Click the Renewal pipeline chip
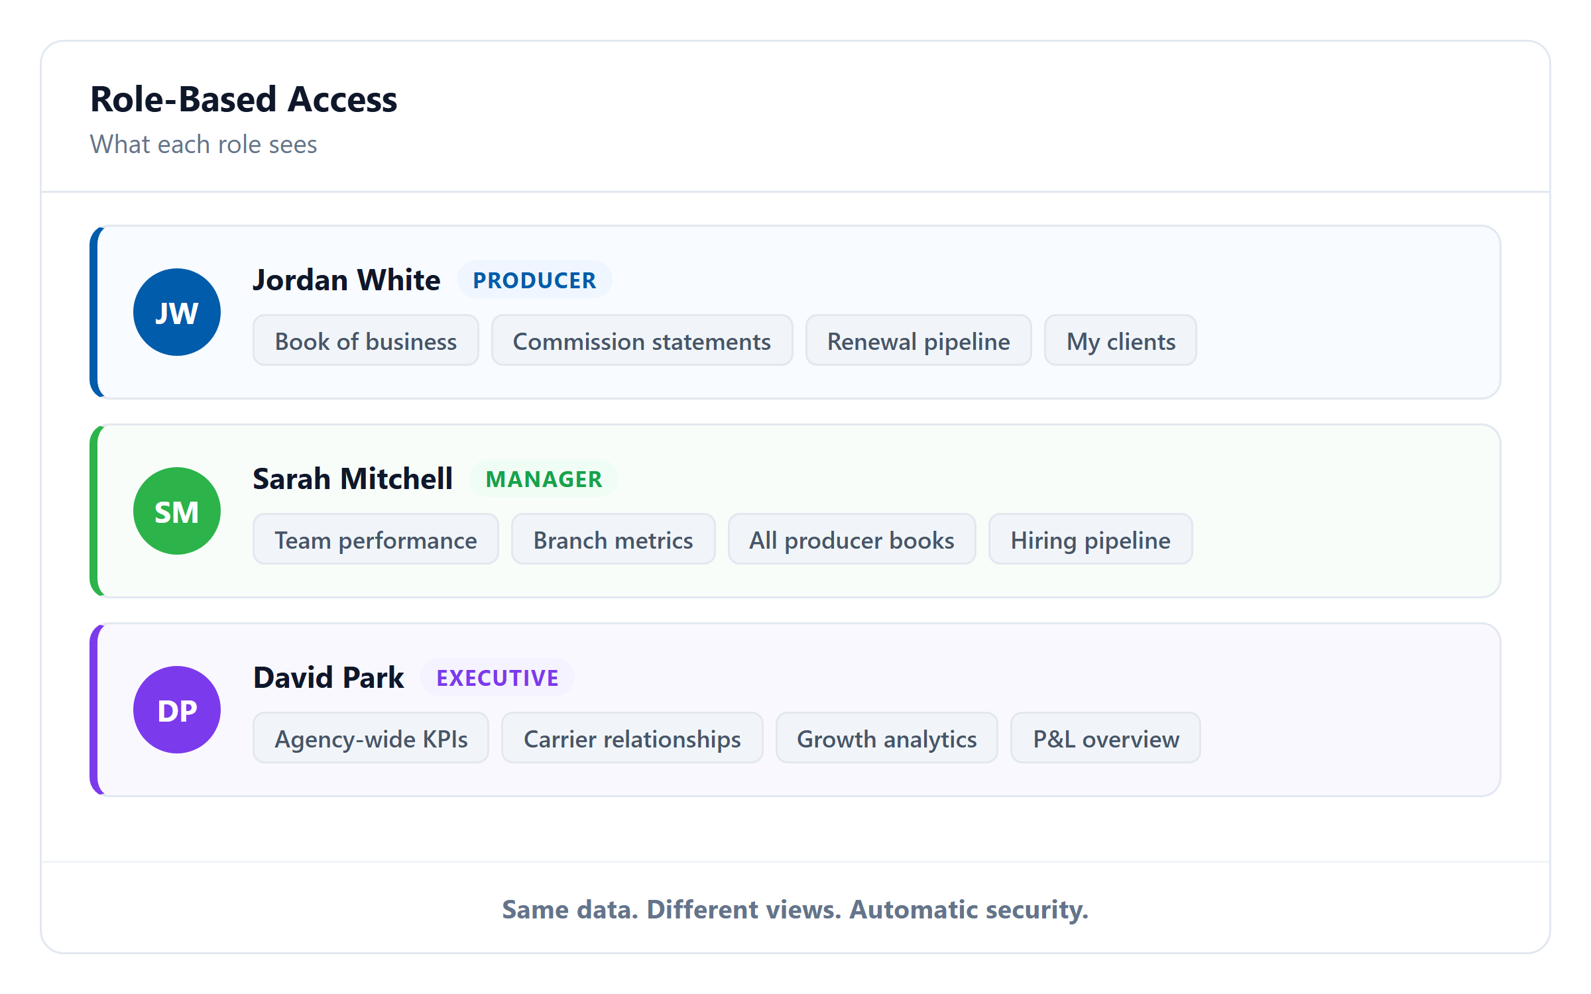 pyautogui.click(x=918, y=341)
